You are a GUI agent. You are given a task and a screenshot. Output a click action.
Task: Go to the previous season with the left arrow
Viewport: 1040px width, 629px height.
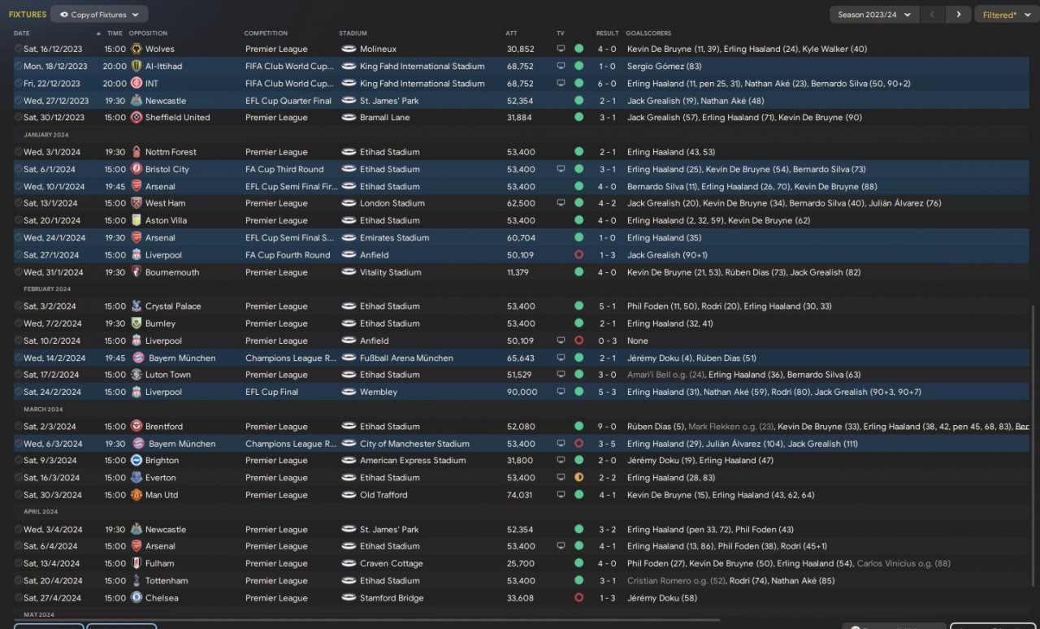coord(934,15)
